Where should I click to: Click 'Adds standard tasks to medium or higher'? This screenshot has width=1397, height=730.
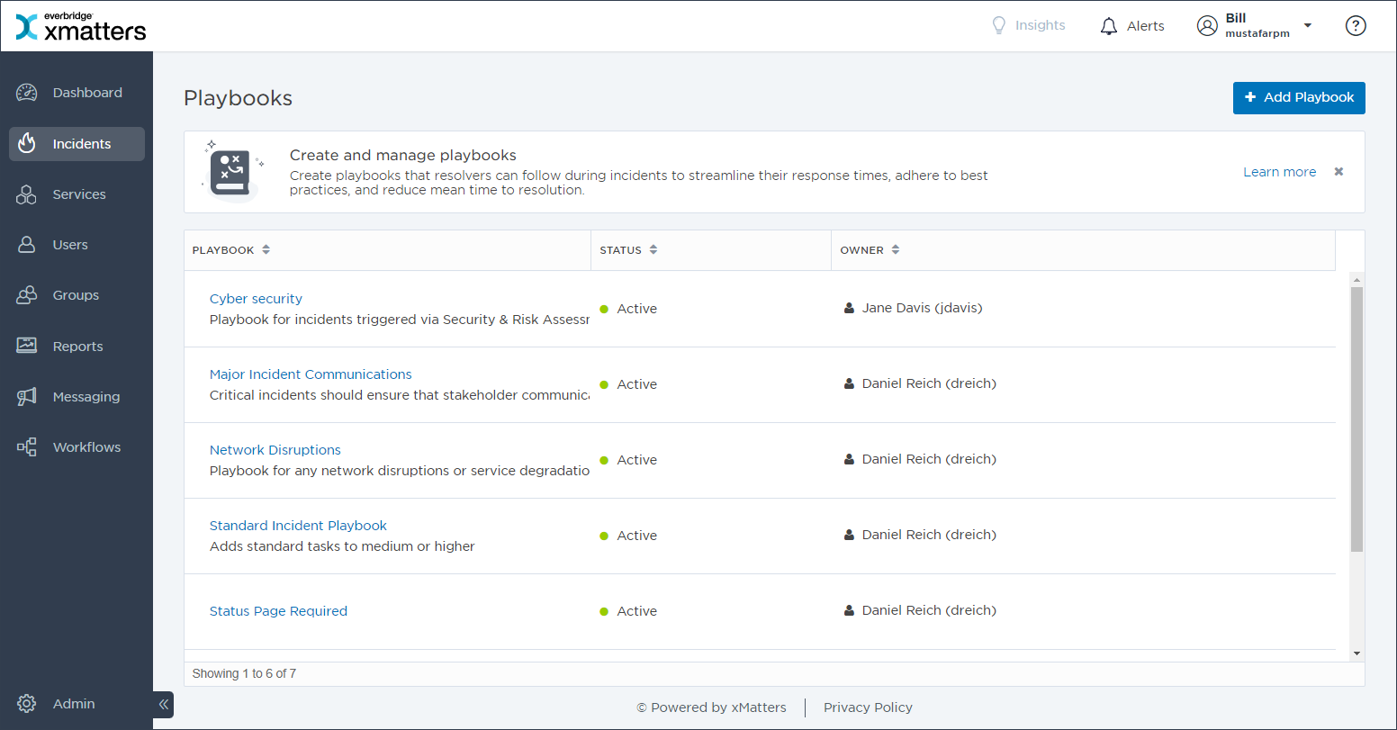pos(342,546)
